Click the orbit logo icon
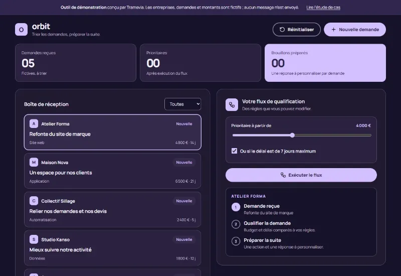The image size is (401, 276). (21, 30)
